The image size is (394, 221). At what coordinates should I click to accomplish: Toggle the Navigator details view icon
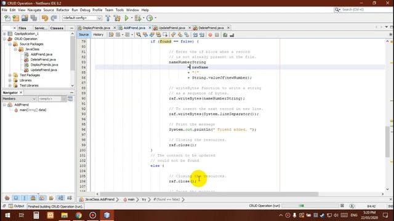tap(70, 99)
